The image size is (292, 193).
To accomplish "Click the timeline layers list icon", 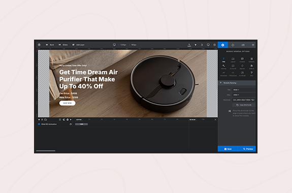I will 42,119.
